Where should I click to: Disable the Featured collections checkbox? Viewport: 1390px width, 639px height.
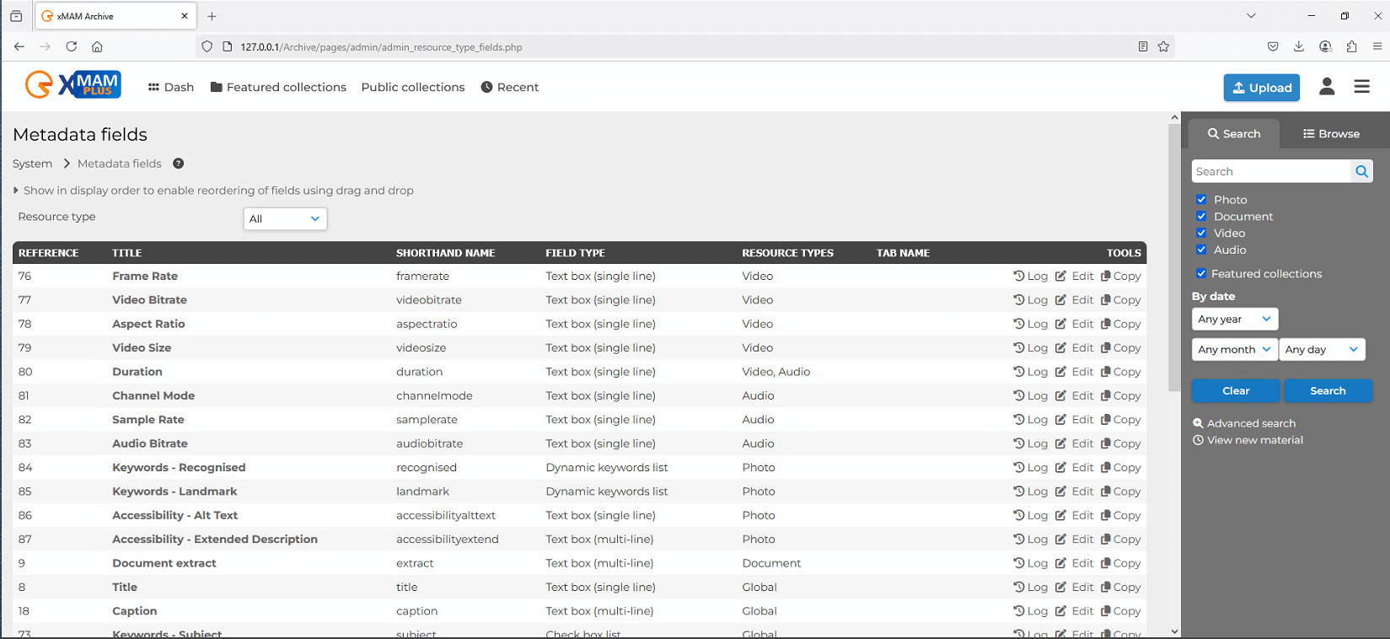tap(1201, 274)
